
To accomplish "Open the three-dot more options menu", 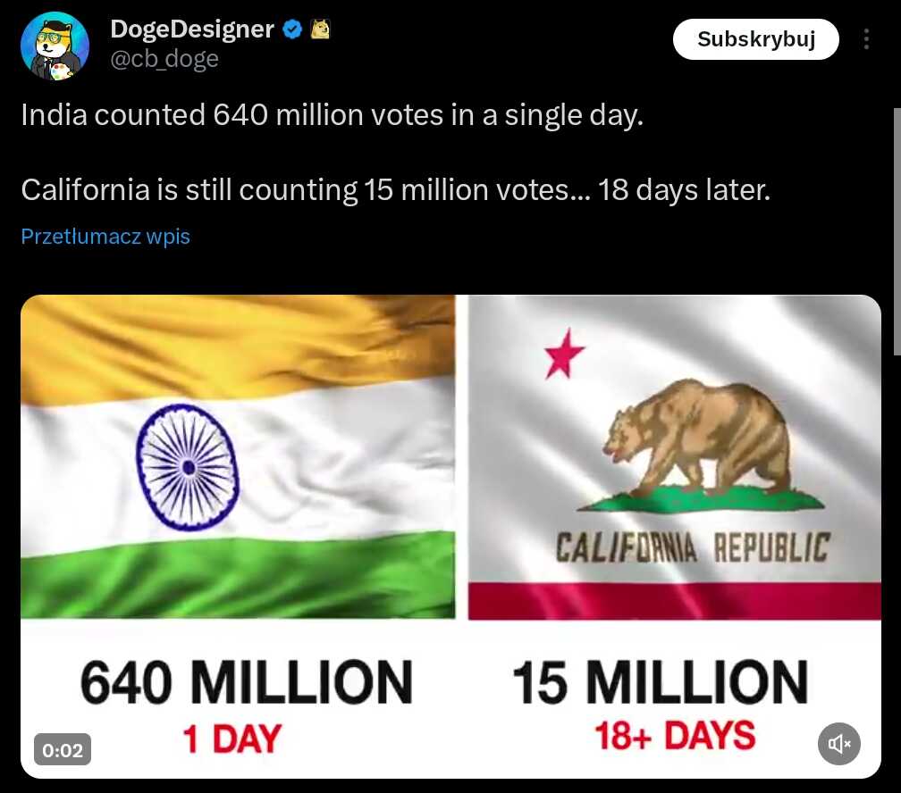I will tap(866, 39).
